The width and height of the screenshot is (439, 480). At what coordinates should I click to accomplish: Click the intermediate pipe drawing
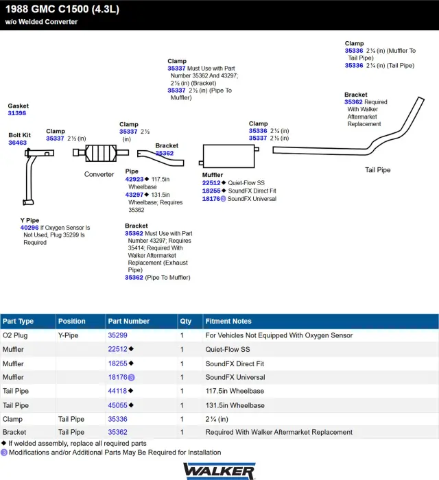[x=161, y=157]
